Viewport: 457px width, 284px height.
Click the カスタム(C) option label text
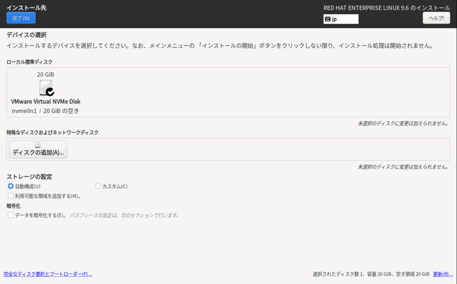115,186
